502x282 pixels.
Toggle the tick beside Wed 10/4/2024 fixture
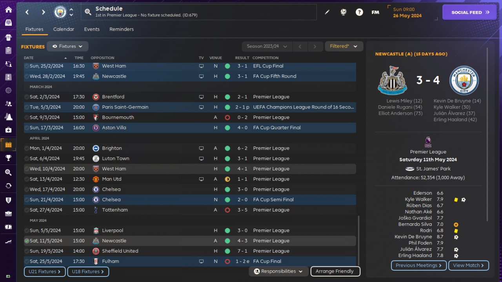[x=27, y=169]
